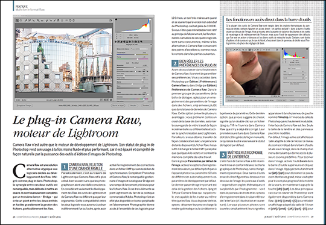Rotate image clockwise in building screenshot toolbar
The width and height of the screenshot is (326, 225).
[x=74, y=21]
